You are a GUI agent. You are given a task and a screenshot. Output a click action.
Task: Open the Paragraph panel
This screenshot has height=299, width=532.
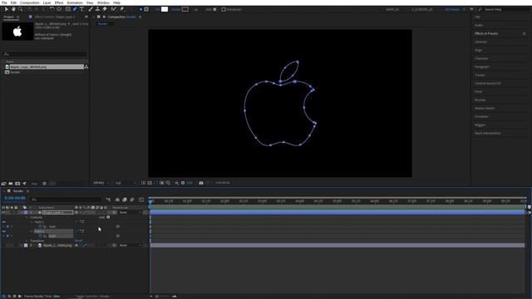[x=482, y=66]
